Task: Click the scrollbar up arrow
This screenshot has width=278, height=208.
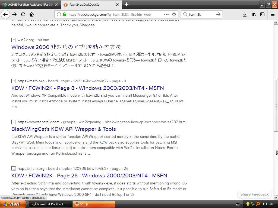Action: point(276,22)
